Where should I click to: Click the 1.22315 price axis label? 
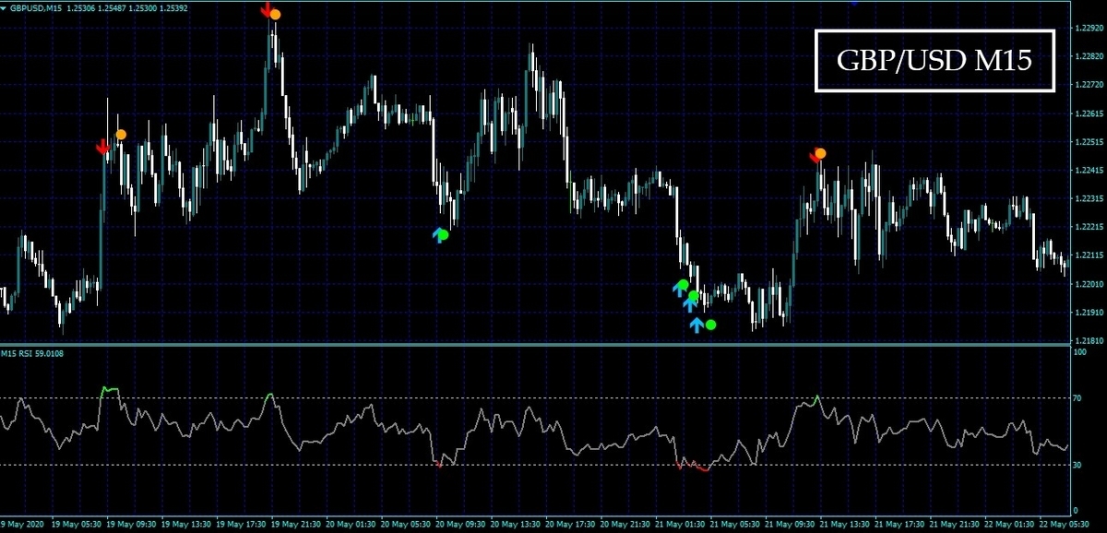pyautogui.click(x=1089, y=199)
